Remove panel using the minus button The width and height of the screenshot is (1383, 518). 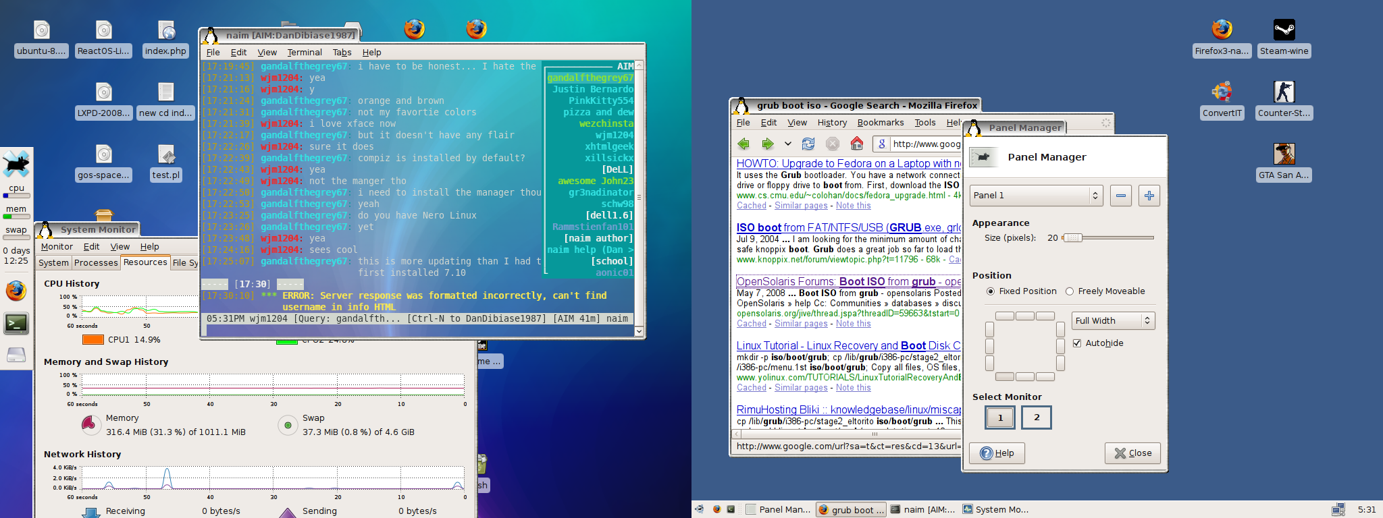point(1121,196)
